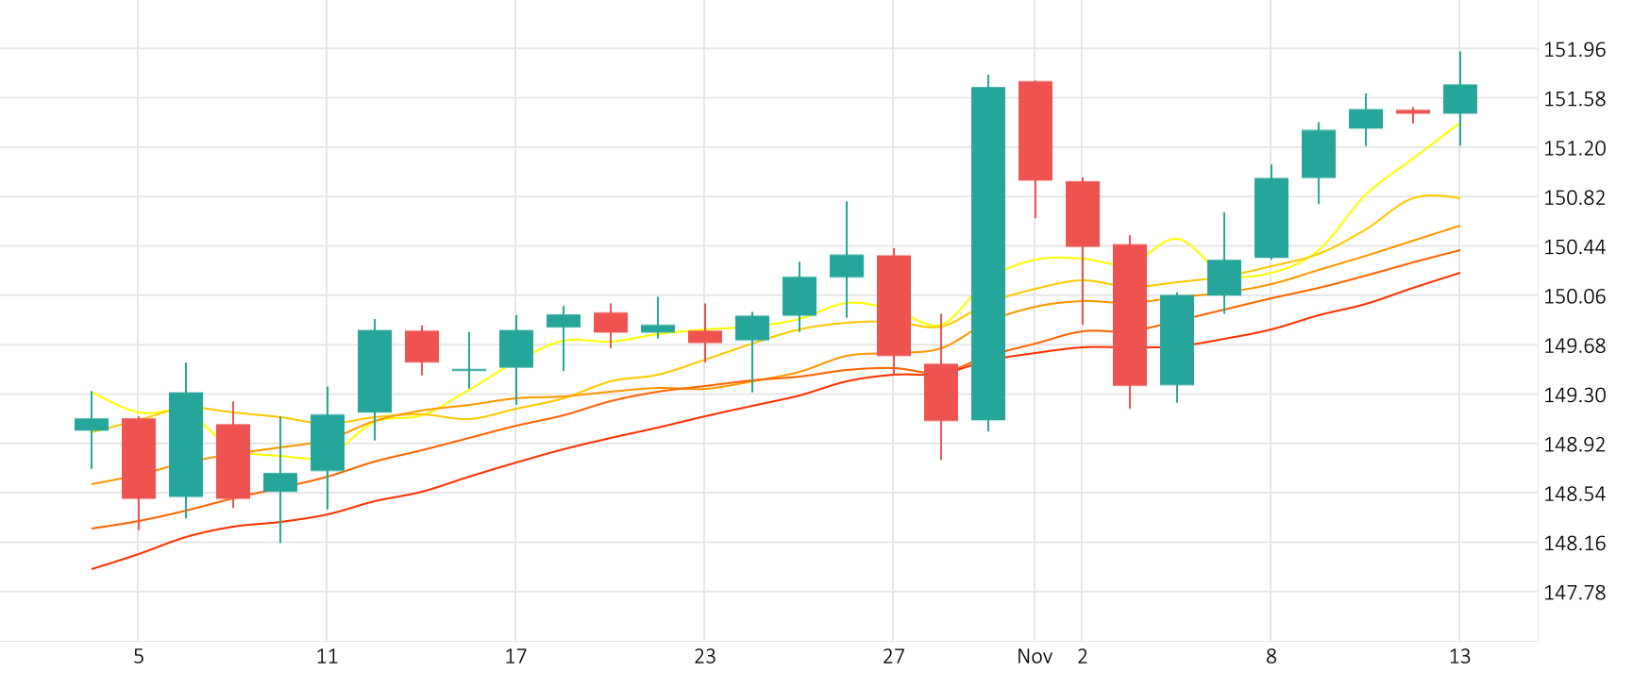Select the 23 date label on time axis
The height and width of the screenshot is (689, 1633).
[x=704, y=657]
